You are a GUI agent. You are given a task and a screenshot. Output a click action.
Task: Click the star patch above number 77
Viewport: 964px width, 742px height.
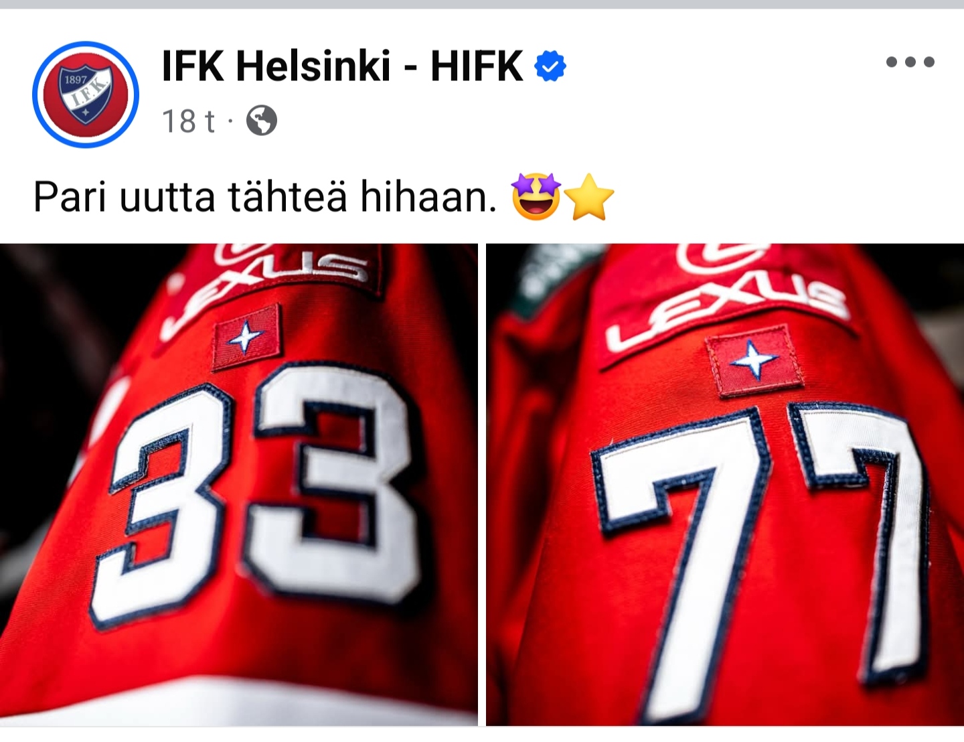point(754,361)
